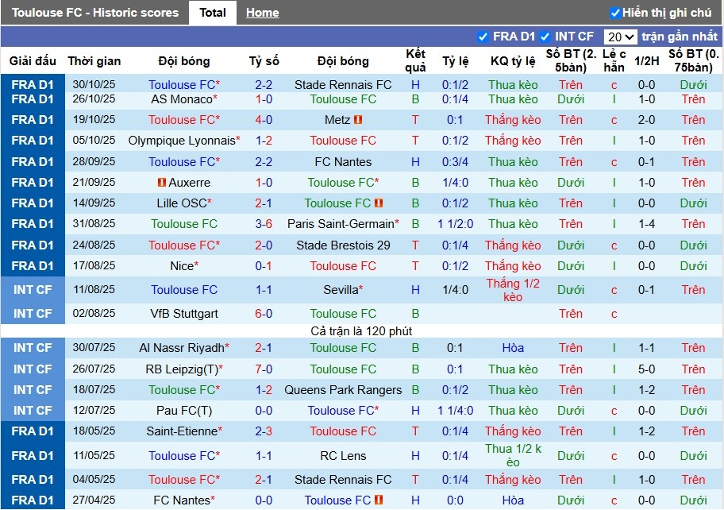The height and width of the screenshot is (510, 724).
Task: Uncheck the FRA D1 filter checkbox
Action: coord(482,37)
